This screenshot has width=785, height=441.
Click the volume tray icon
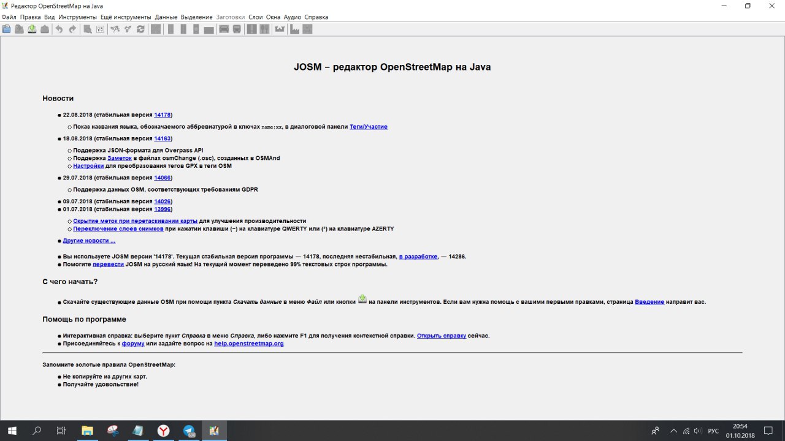pos(699,431)
